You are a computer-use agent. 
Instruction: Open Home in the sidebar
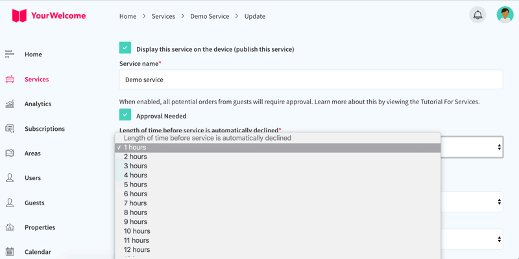pos(33,54)
